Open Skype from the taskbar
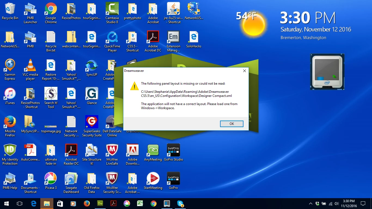Viewport: 372px width, 209px height. point(180,204)
